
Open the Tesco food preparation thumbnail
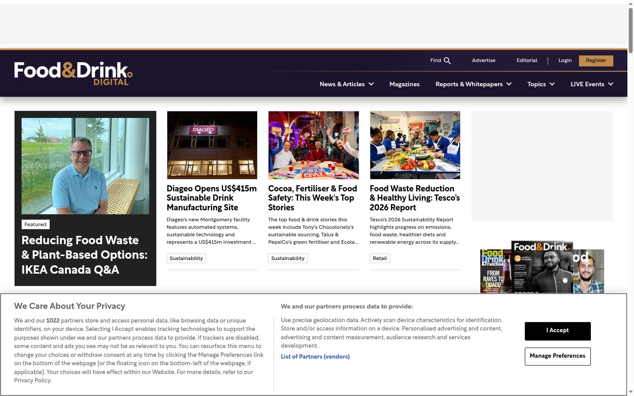click(x=415, y=145)
